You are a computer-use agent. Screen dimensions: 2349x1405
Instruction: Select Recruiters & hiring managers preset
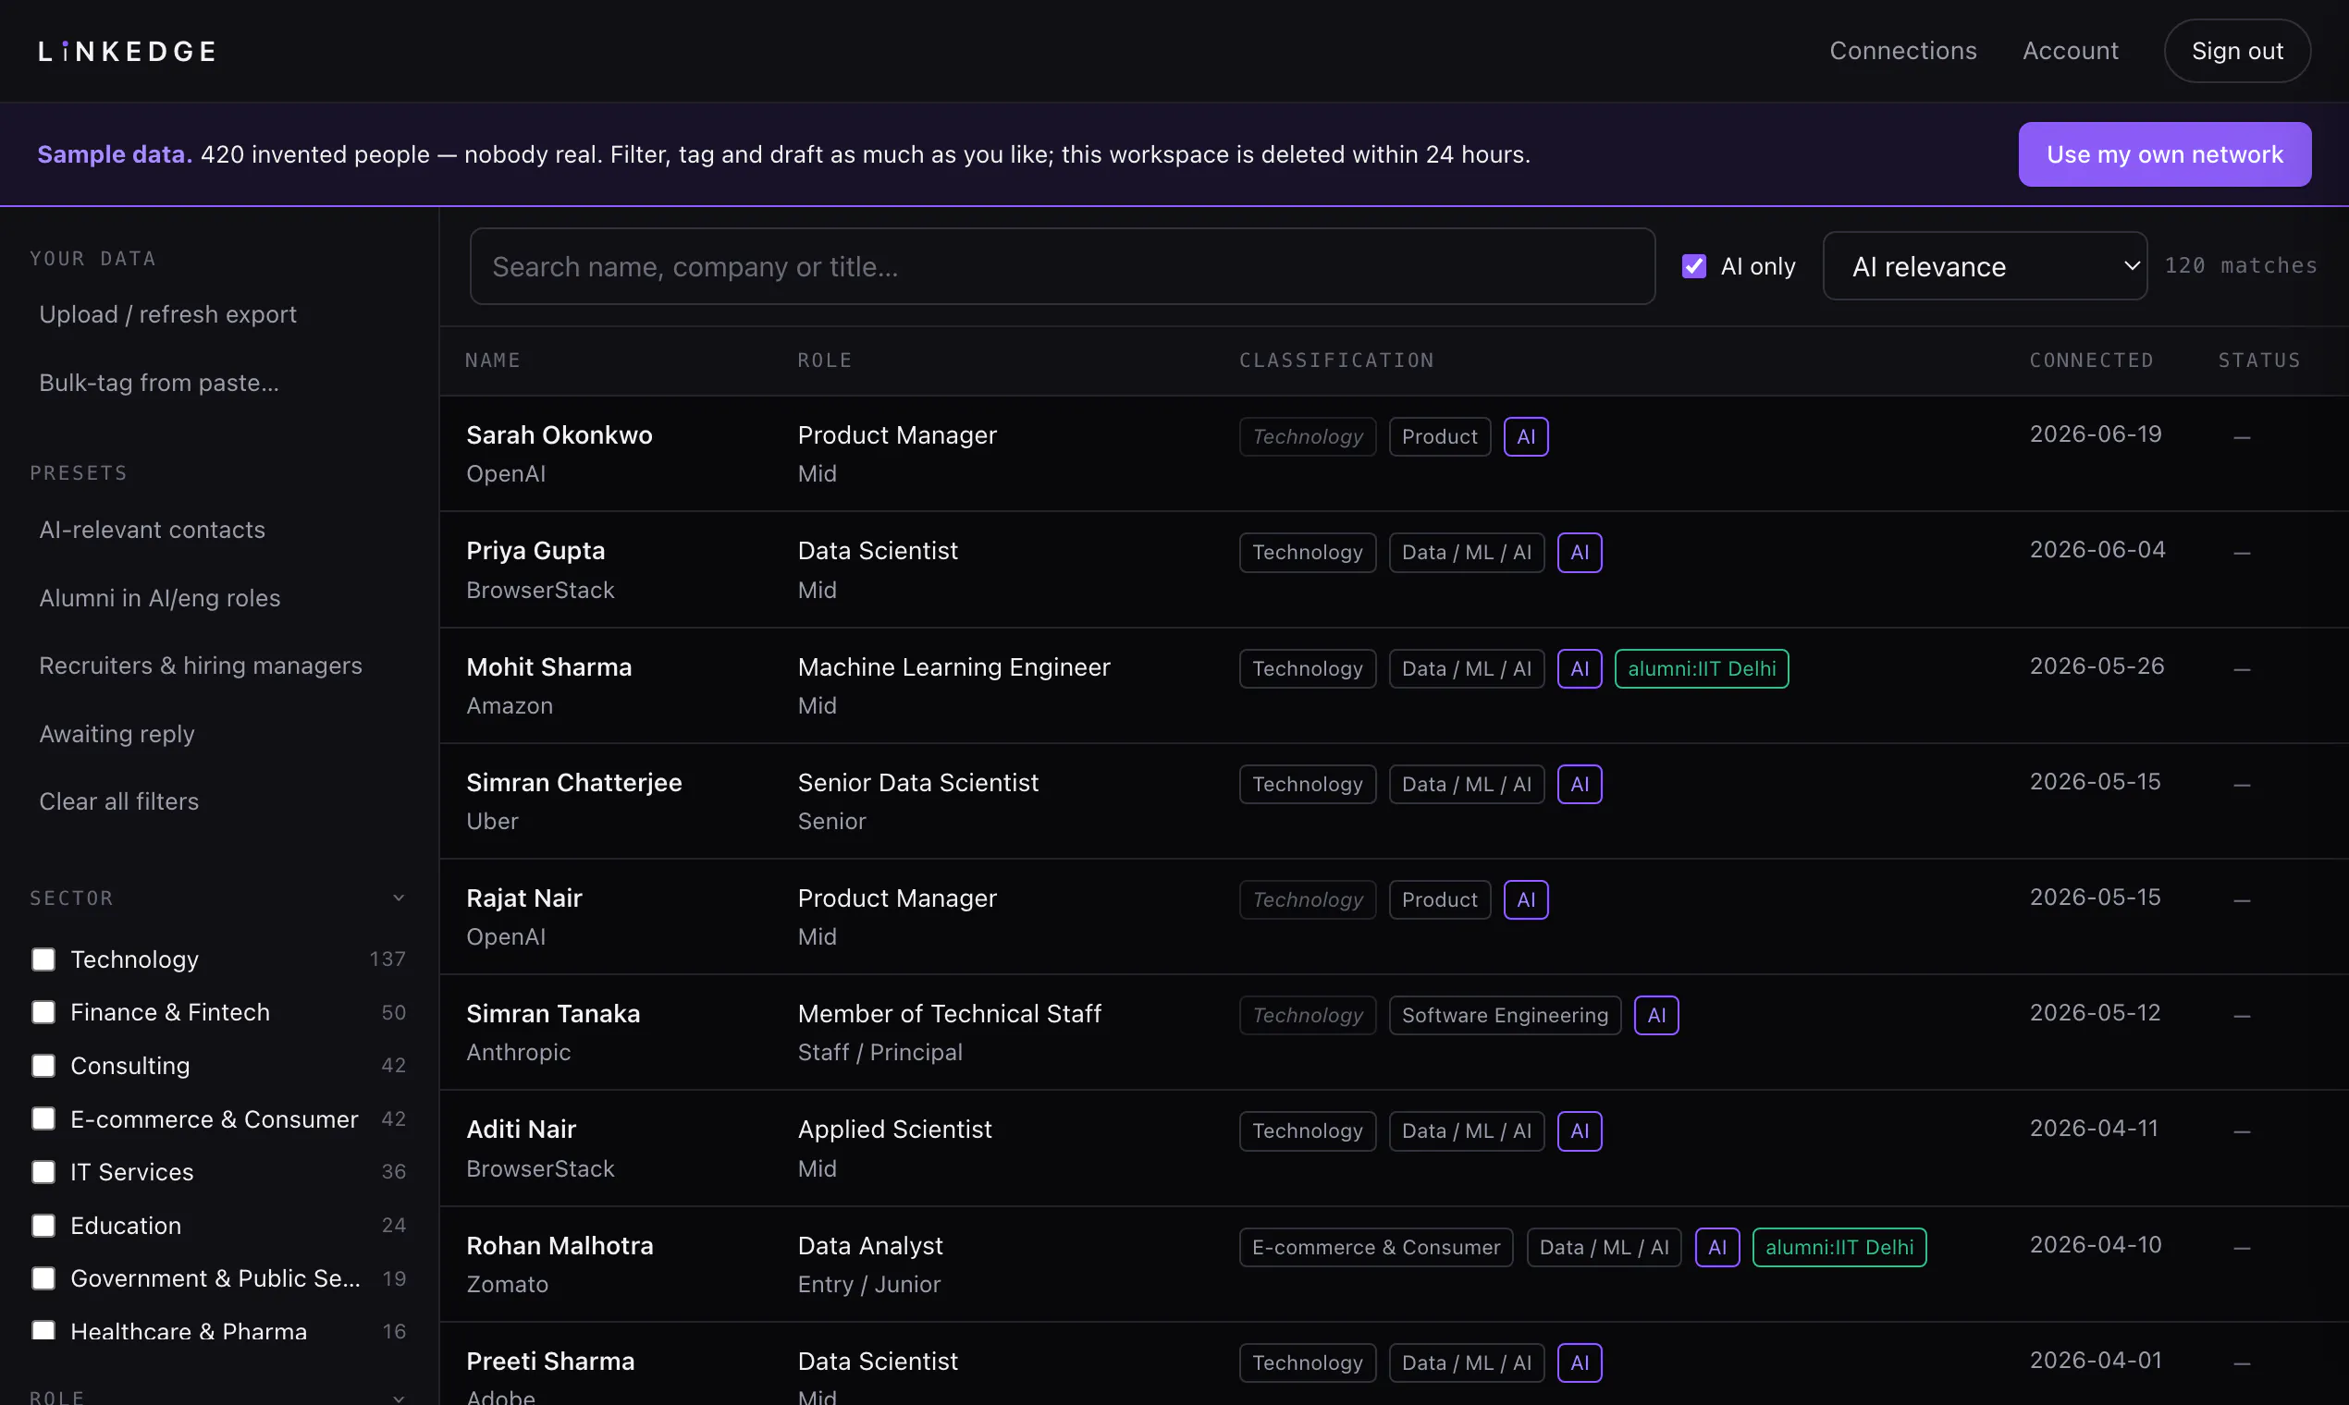point(200,666)
